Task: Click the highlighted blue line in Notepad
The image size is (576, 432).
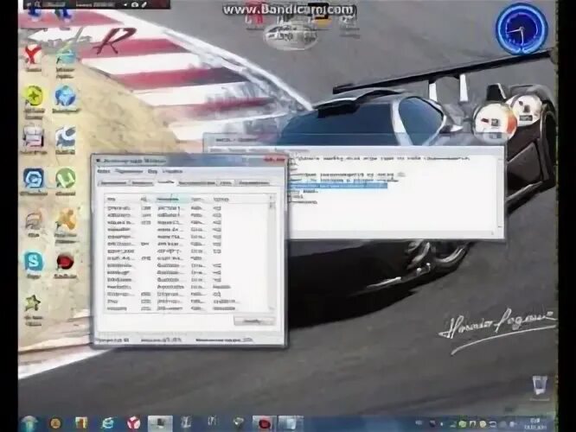Action: point(338,186)
